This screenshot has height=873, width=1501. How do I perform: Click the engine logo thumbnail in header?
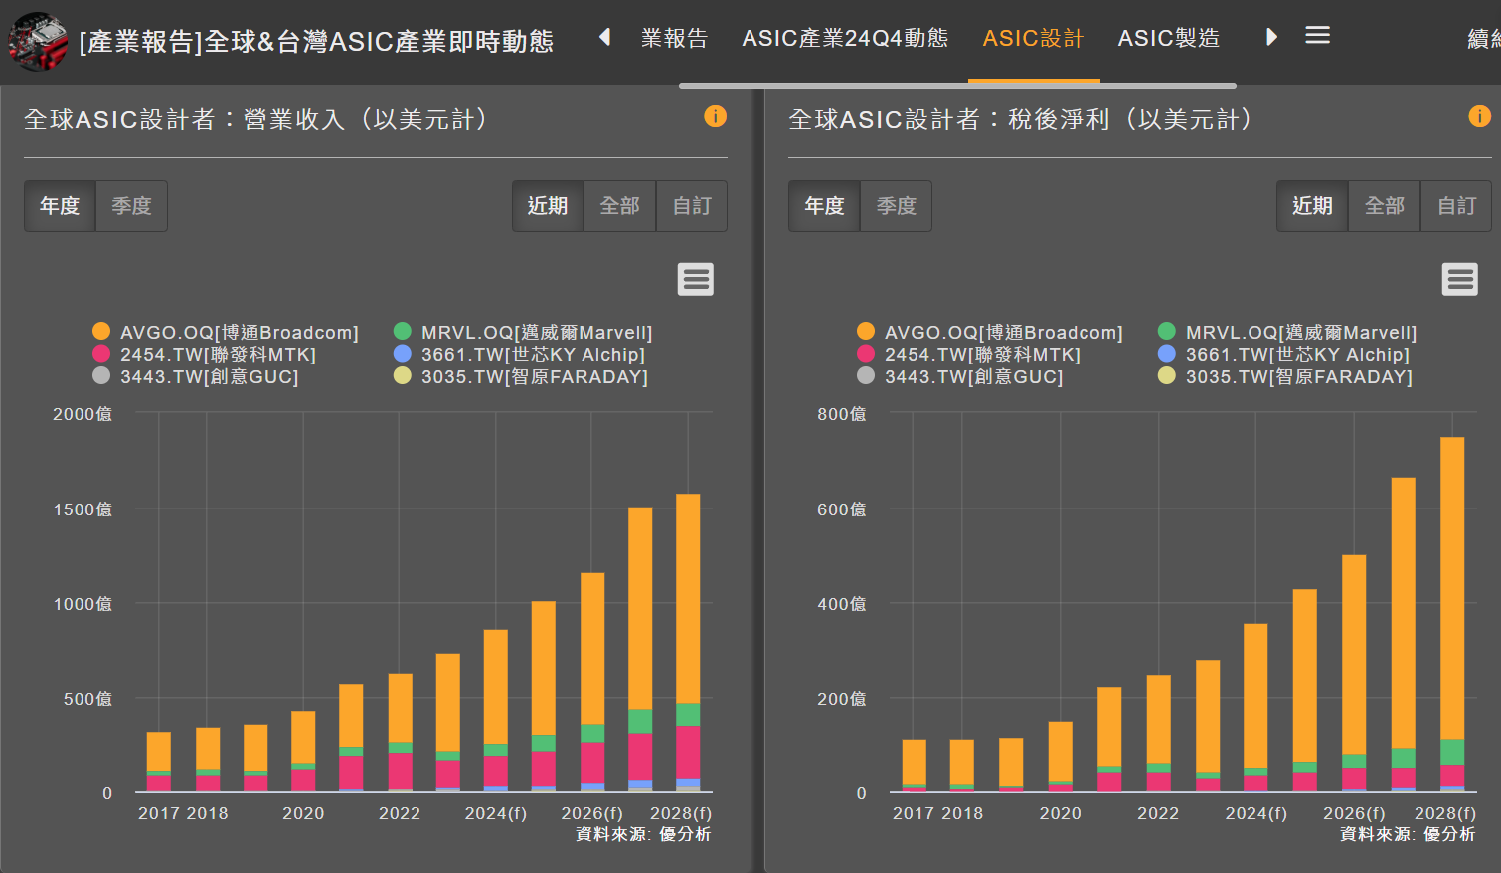click(37, 41)
